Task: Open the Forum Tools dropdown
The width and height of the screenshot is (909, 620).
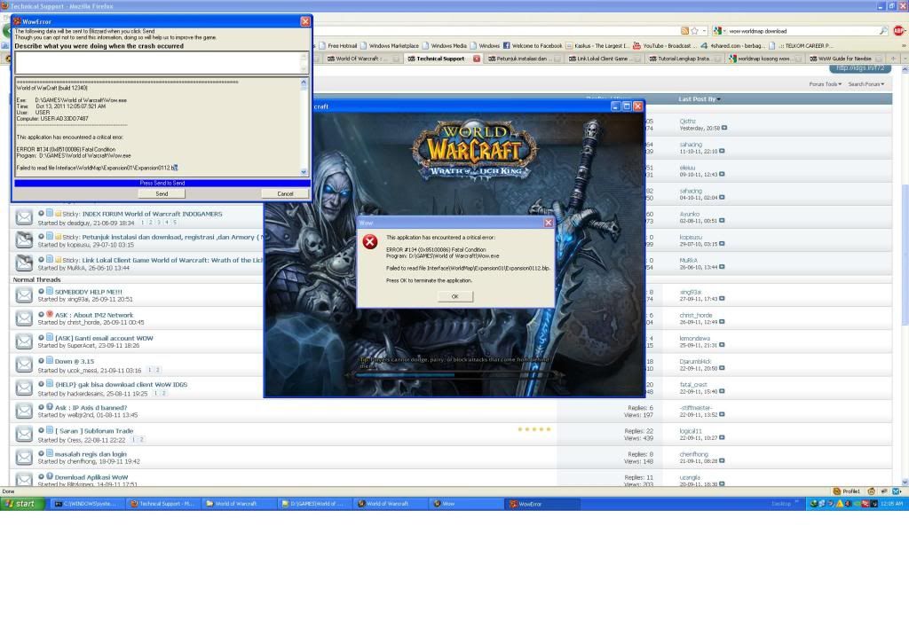Action: pos(825,84)
